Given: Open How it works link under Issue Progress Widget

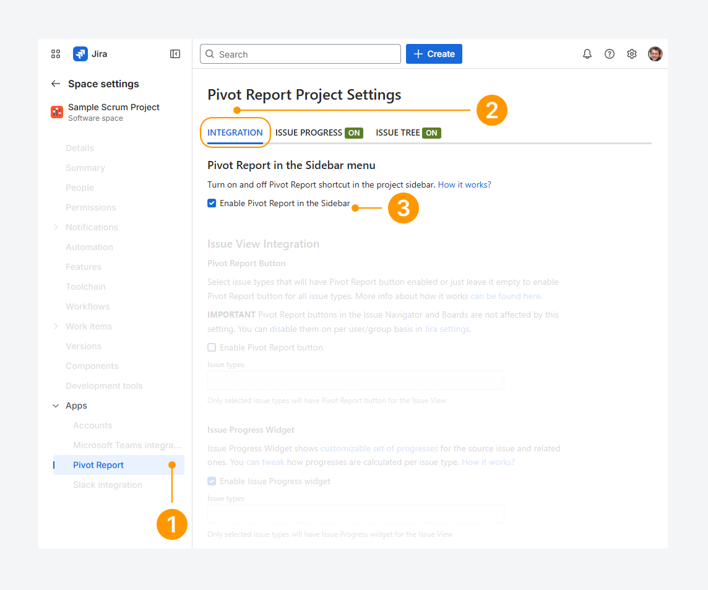Looking at the screenshot, I should 488,462.
